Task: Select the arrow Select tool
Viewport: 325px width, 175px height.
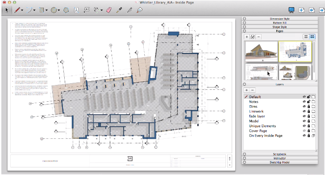Action: (7, 10)
